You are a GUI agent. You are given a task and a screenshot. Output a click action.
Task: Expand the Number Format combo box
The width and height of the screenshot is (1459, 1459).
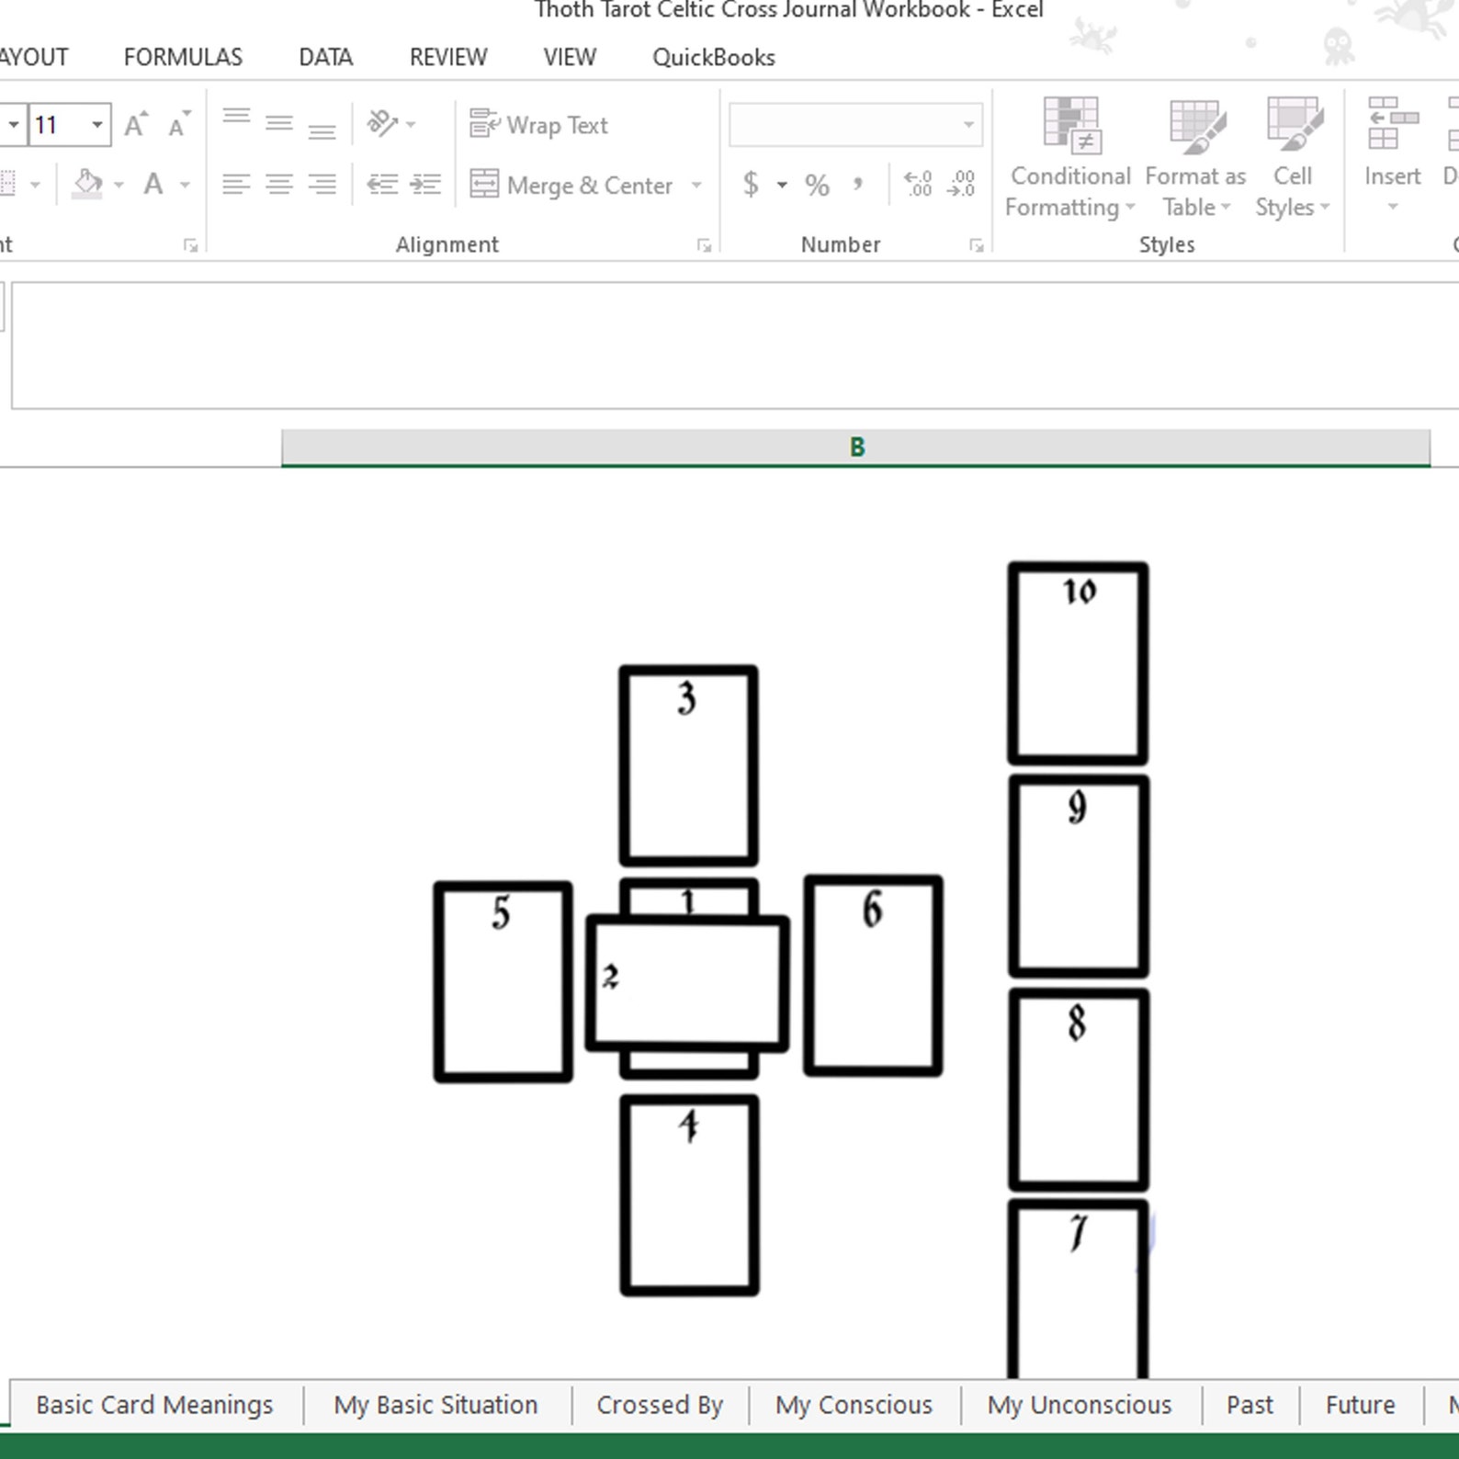click(968, 125)
